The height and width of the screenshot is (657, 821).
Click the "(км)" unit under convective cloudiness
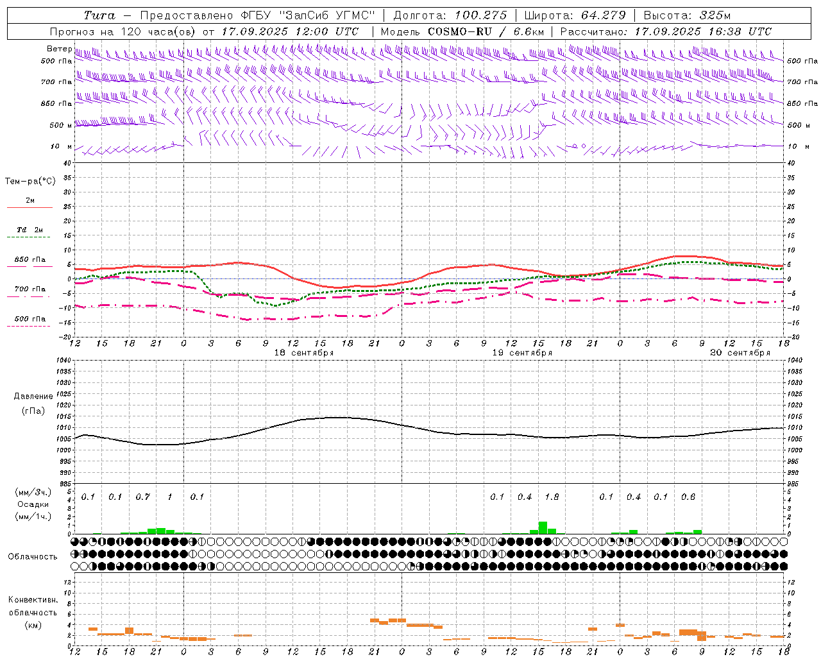(x=33, y=625)
